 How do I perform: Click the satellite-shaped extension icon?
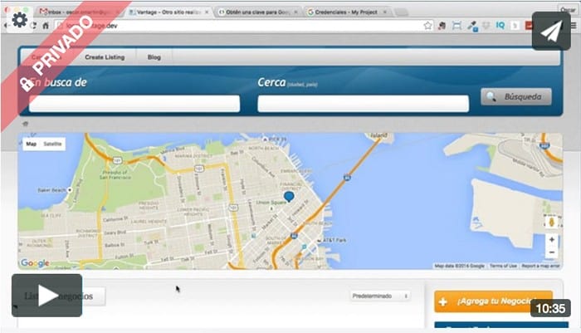[x=471, y=26]
